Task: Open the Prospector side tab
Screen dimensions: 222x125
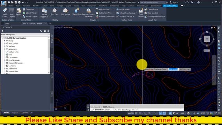Action: (x=52, y=38)
